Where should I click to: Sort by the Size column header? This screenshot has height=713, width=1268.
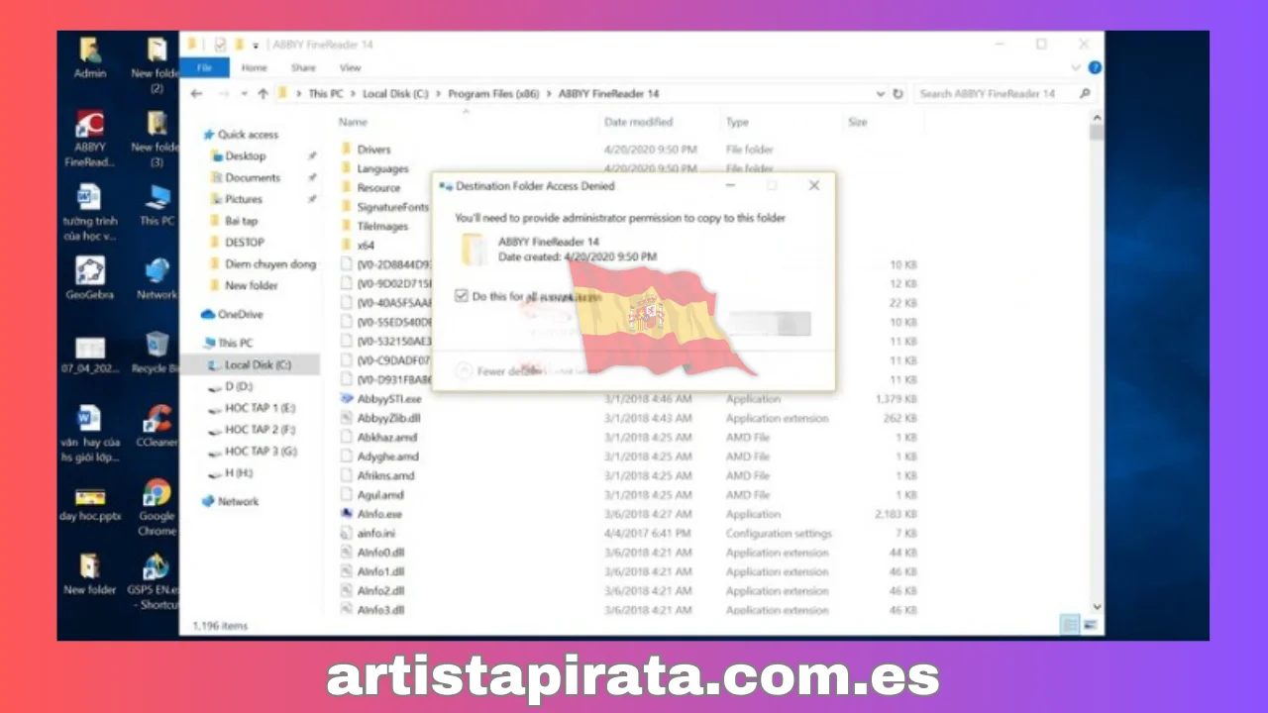(858, 122)
